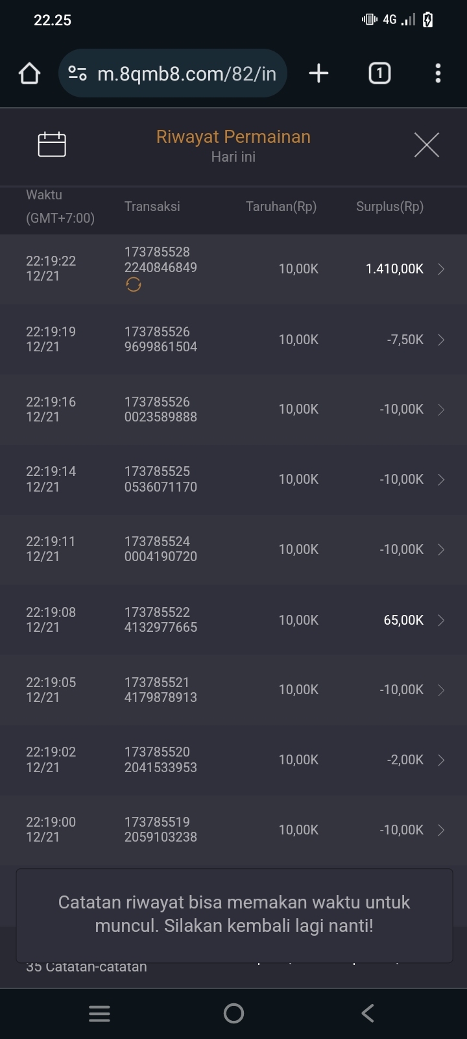This screenshot has height=1039, width=467.
Task: Click the orange refresh icon under transaction 173785528
Action: point(134,284)
